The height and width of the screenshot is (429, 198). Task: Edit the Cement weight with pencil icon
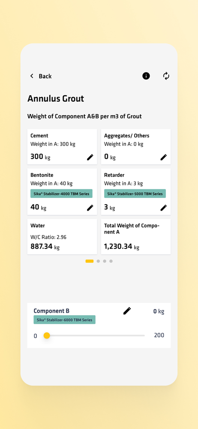point(90,157)
